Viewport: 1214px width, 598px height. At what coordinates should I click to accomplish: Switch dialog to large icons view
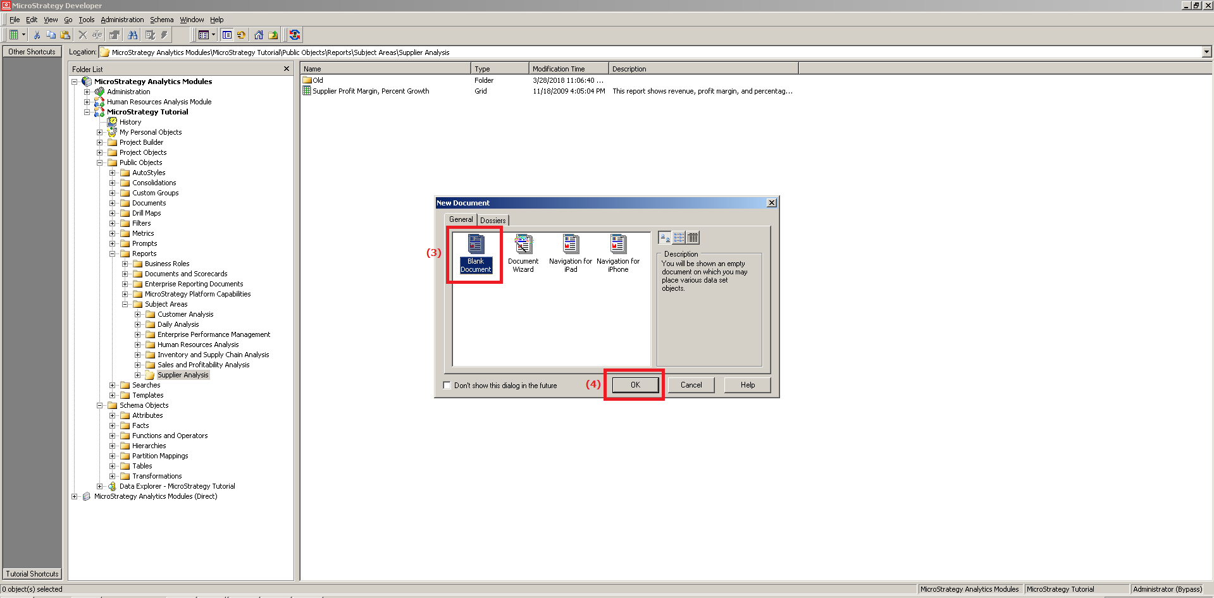665,238
